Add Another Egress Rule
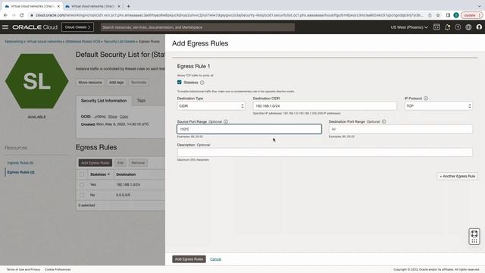This screenshot has height=273, width=485. coord(458,176)
